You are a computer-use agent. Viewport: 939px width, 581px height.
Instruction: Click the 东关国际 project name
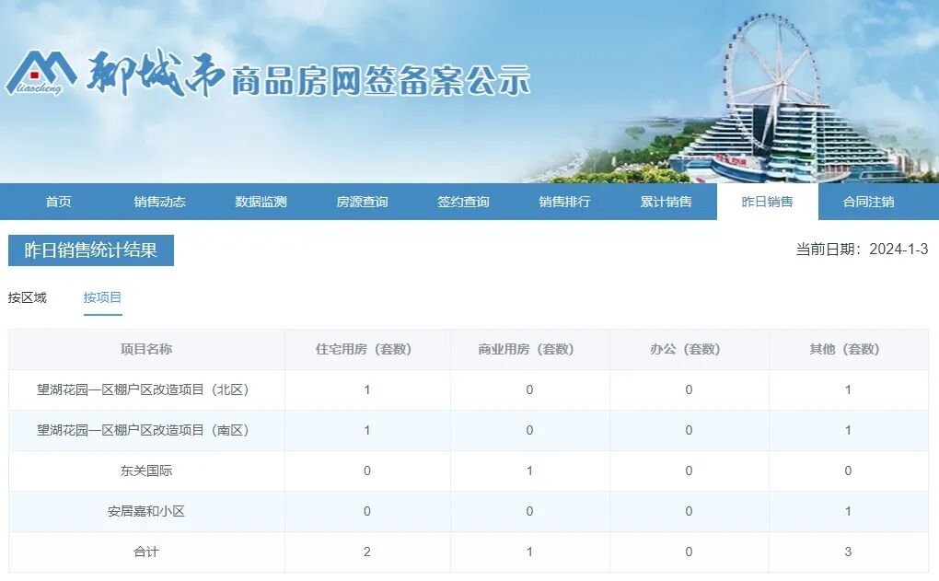click(145, 471)
